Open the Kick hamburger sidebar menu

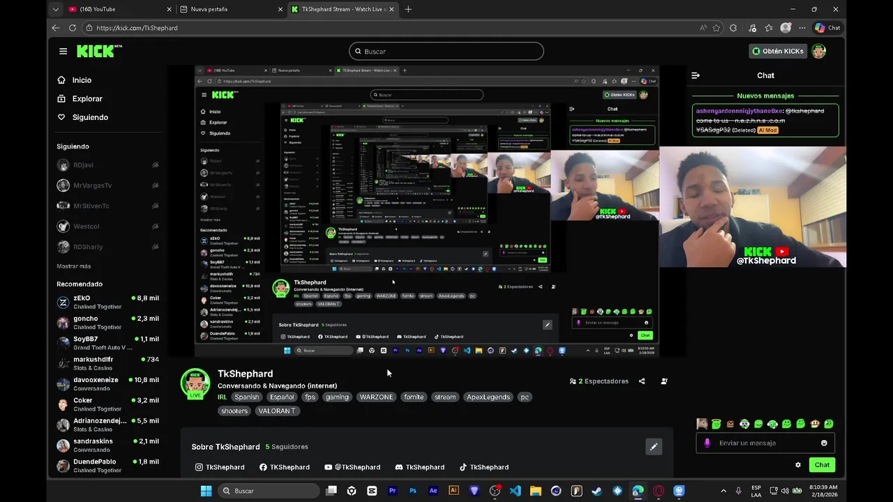point(63,51)
